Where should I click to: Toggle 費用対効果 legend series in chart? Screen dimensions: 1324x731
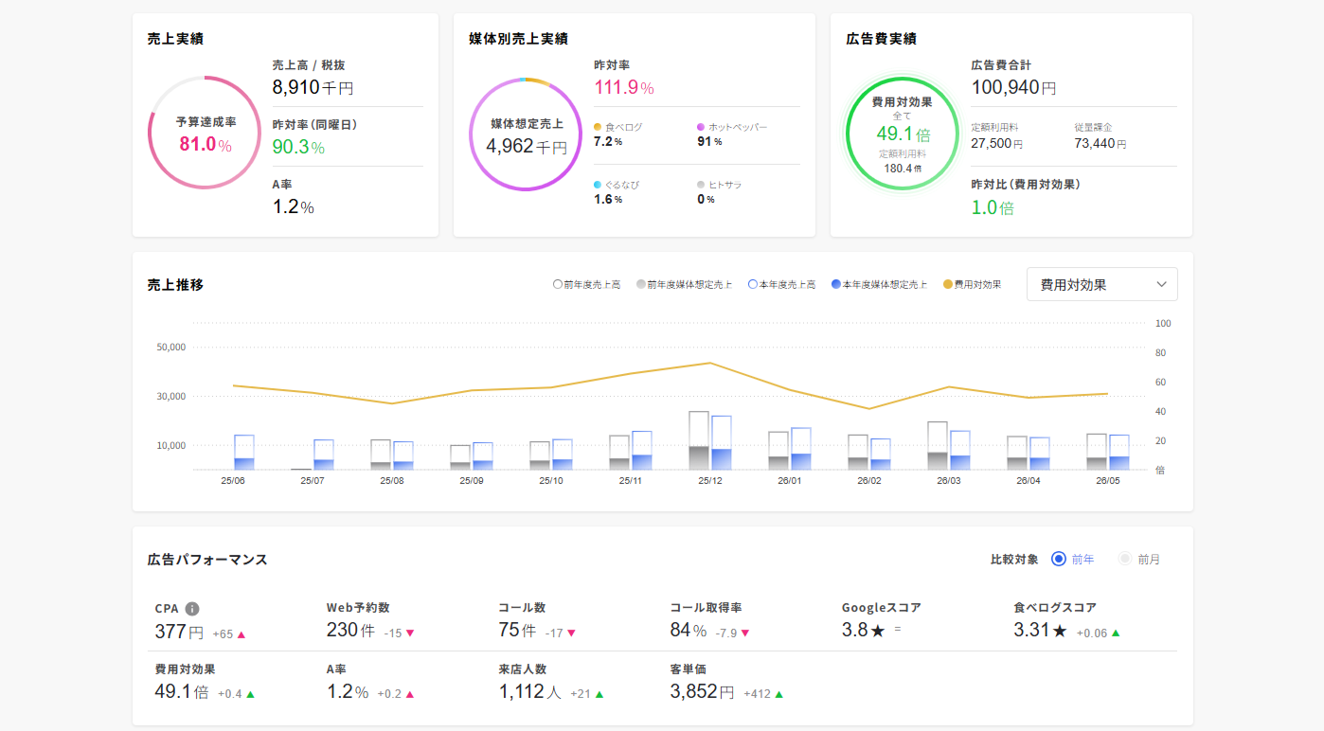(972, 284)
